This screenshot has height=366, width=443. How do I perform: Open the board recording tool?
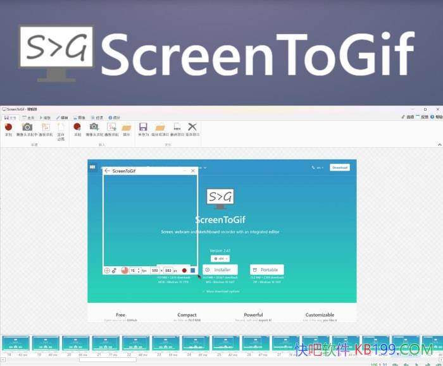(x=46, y=128)
